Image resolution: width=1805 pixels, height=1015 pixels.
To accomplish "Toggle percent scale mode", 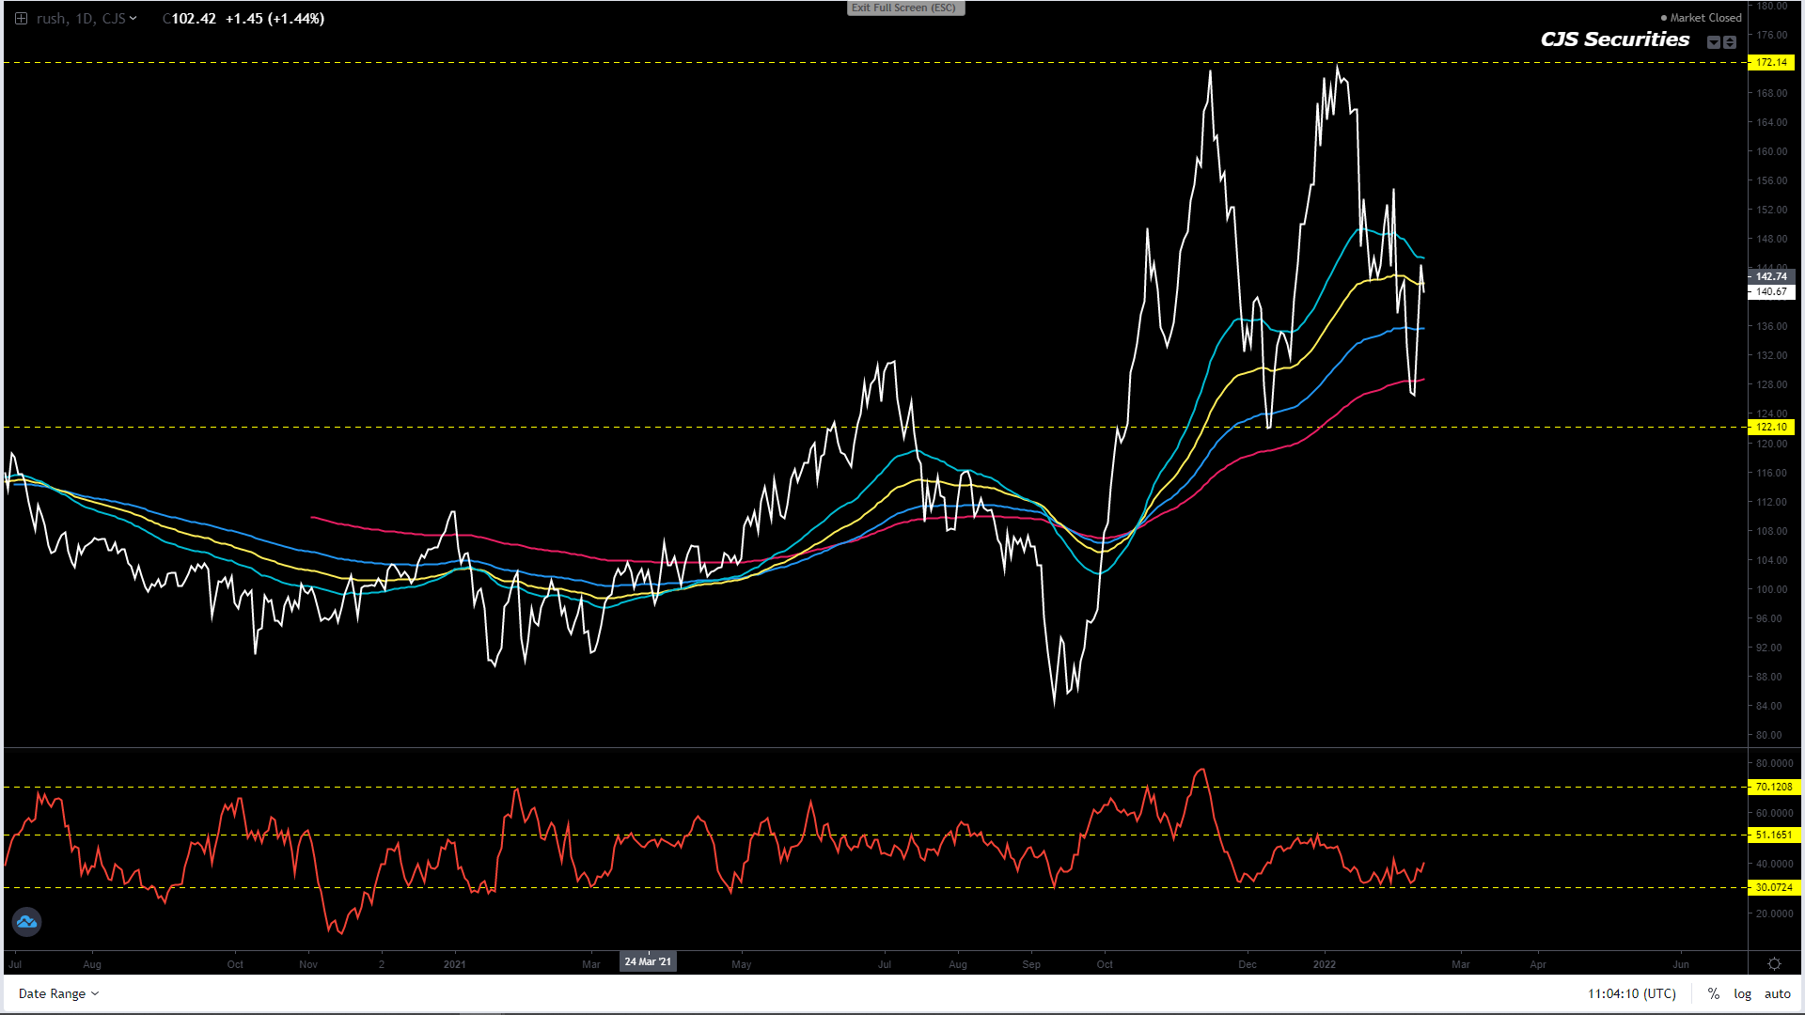I will 1714,993.
